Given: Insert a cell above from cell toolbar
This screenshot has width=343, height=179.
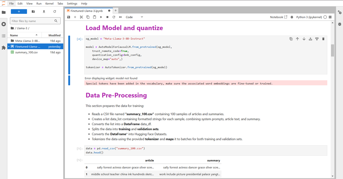Looking at the screenshot, I should [x=310, y=39].
